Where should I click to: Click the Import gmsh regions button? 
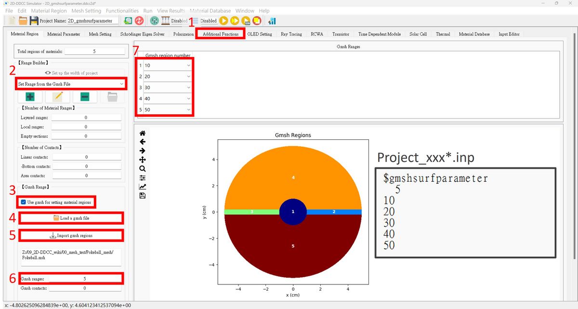pos(71,235)
